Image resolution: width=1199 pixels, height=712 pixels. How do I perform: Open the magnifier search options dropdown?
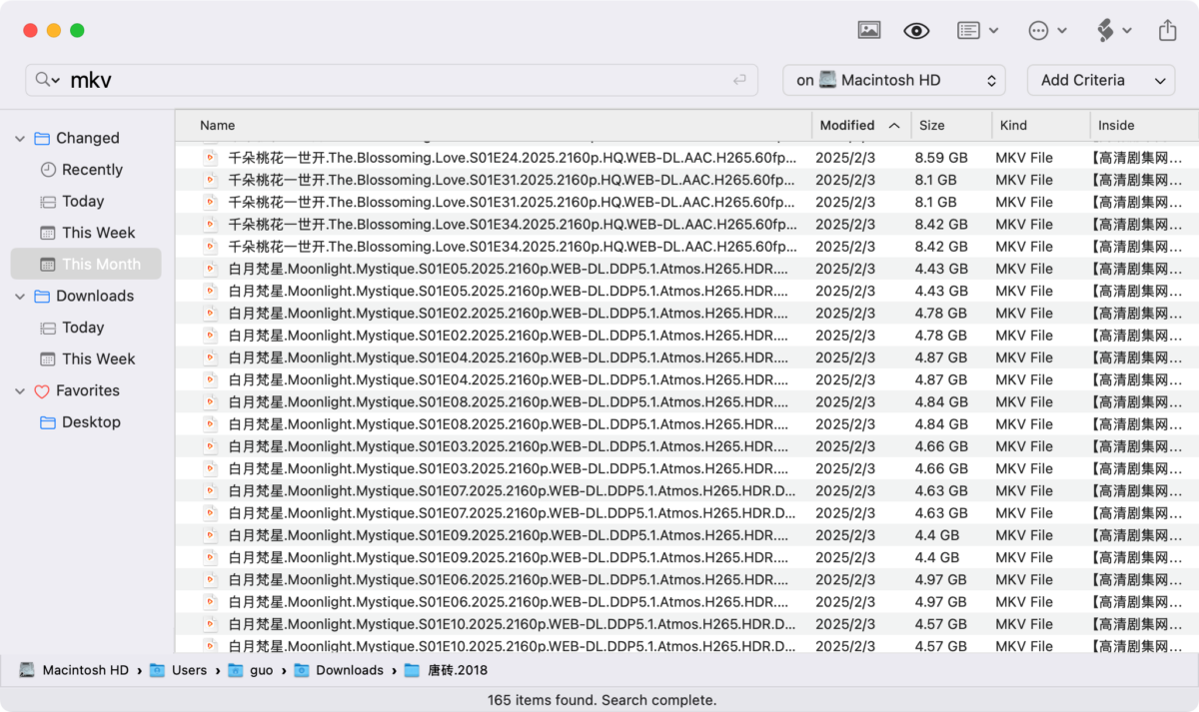(x=47, y=80)
